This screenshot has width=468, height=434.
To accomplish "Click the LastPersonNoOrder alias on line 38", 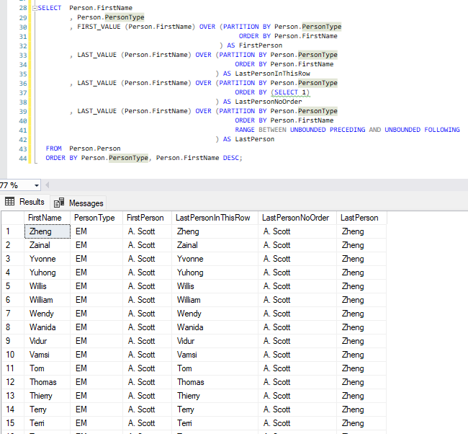I will click(x=269, y=102).
